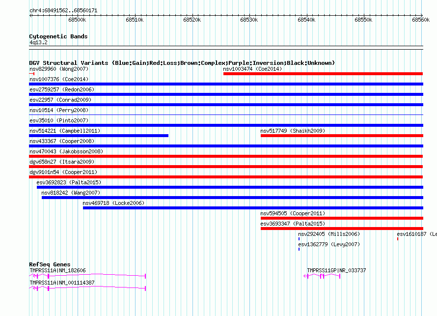Click the 4q13.2 band label
This screenshot has height=316, width=437.
point(38,42)
